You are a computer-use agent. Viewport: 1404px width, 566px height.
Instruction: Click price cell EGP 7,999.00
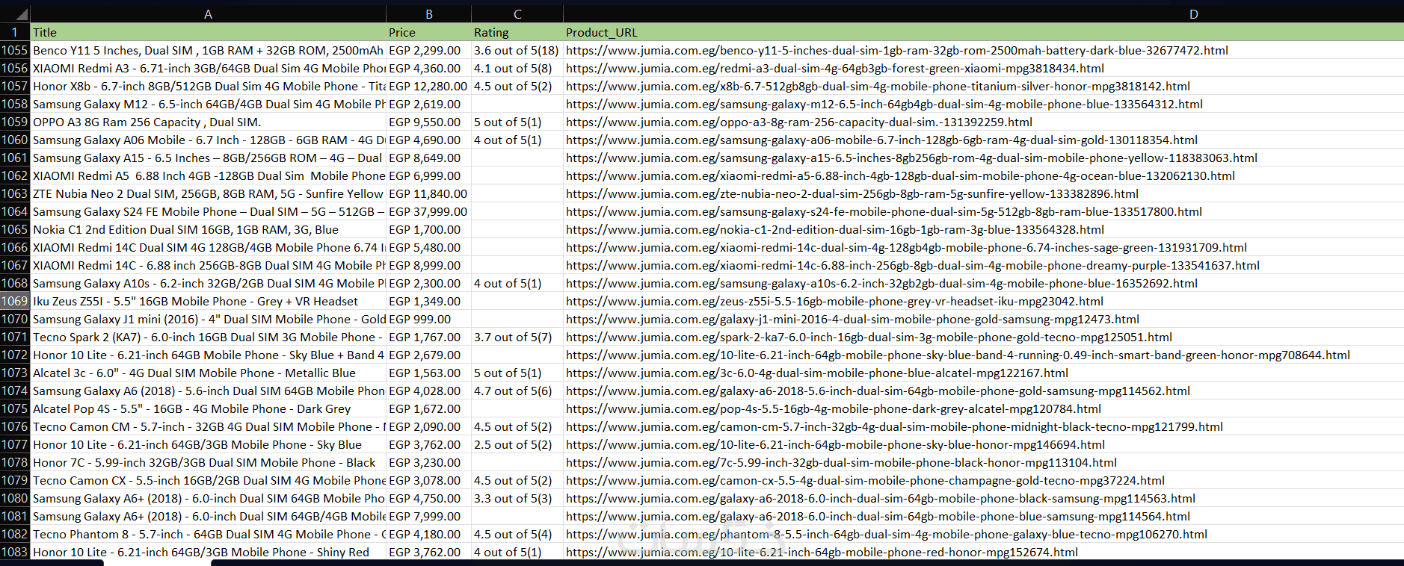click(428, 516)
